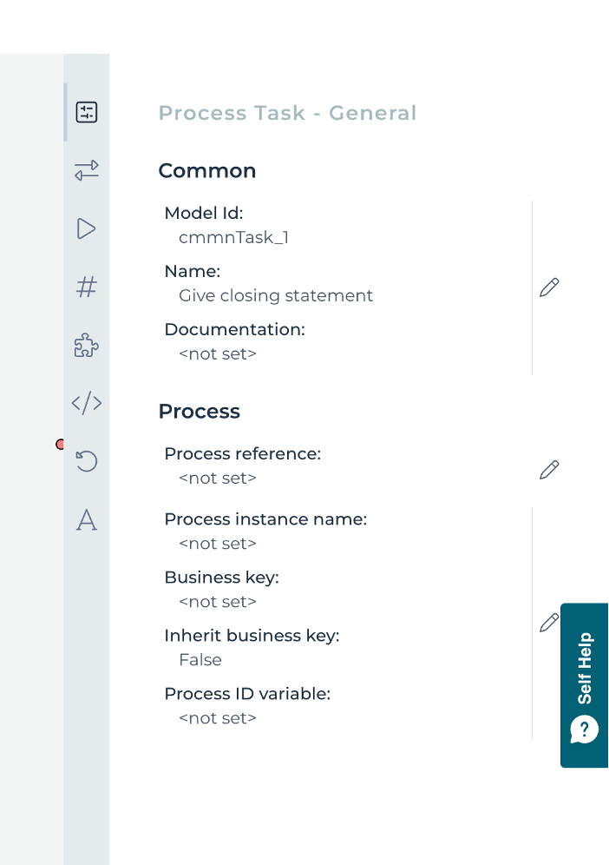This screenshot has width=609, height=865.
Task: Click the red dot panel handle
Action: click(60, 445)
